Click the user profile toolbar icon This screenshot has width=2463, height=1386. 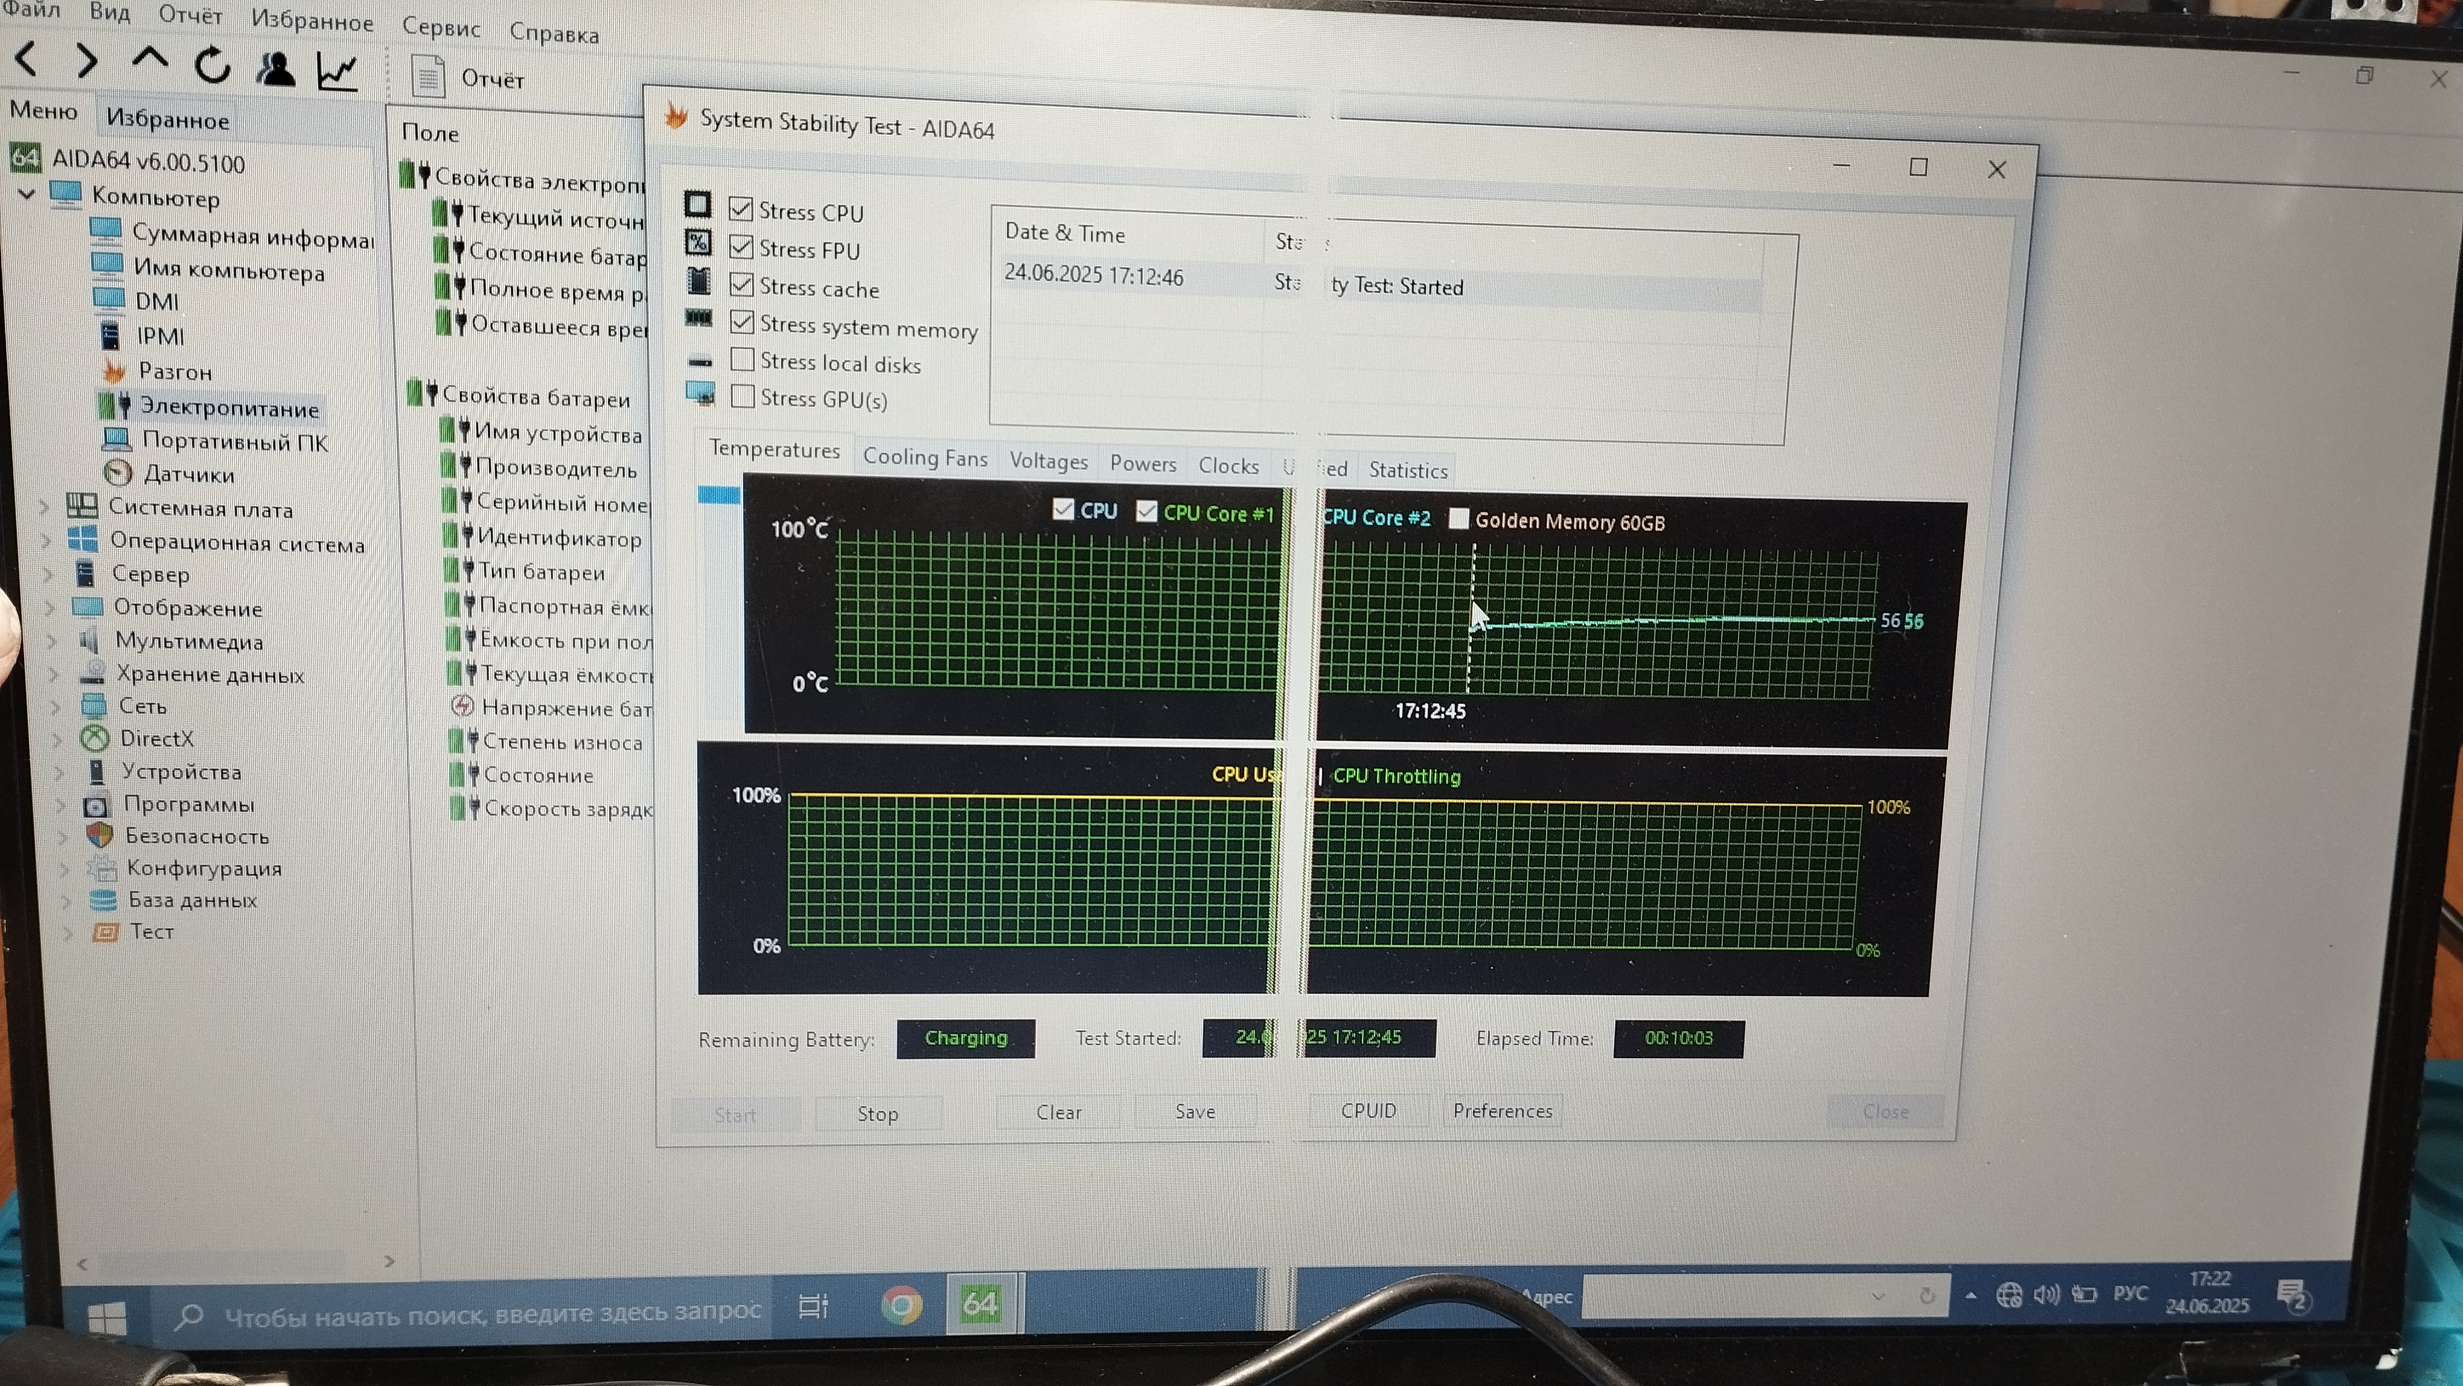coord(275,69)
